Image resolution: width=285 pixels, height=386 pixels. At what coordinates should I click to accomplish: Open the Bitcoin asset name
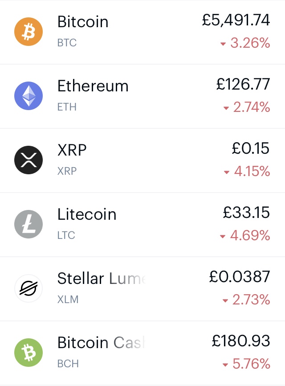point(83,22)
